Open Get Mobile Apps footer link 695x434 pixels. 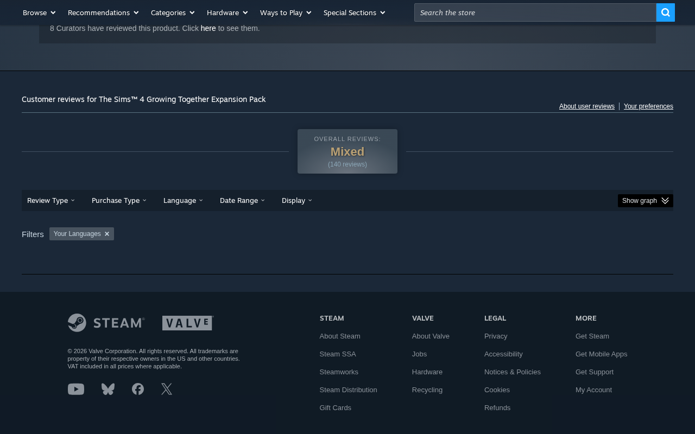pyautogui.click(x=602, y=354)
